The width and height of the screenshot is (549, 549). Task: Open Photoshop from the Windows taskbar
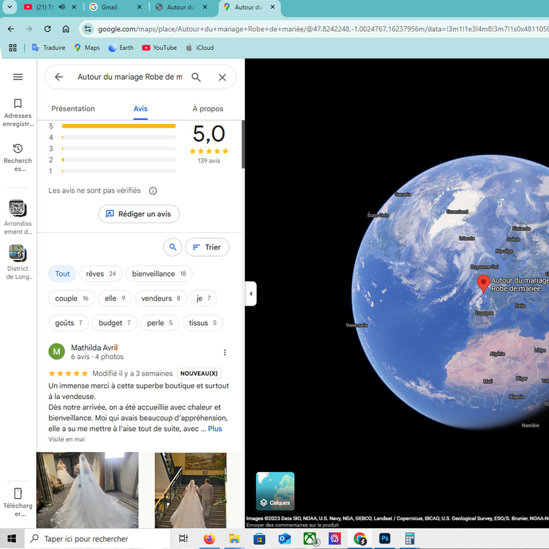385,538
